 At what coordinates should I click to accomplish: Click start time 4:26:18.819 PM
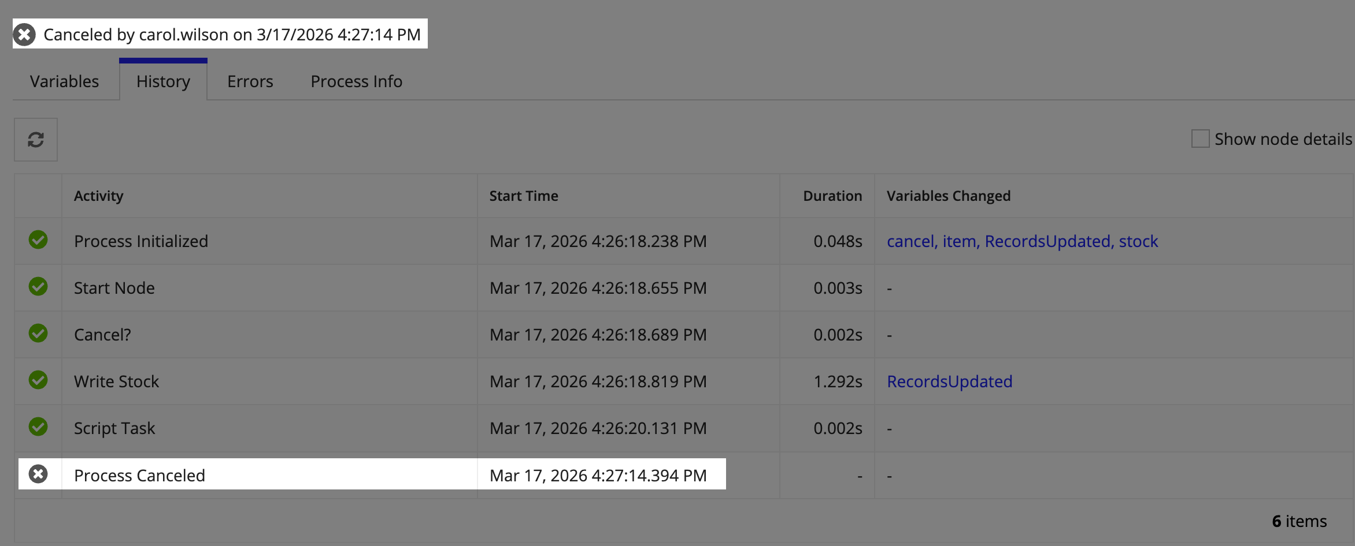pyautogui.click(x=598, y=382)
